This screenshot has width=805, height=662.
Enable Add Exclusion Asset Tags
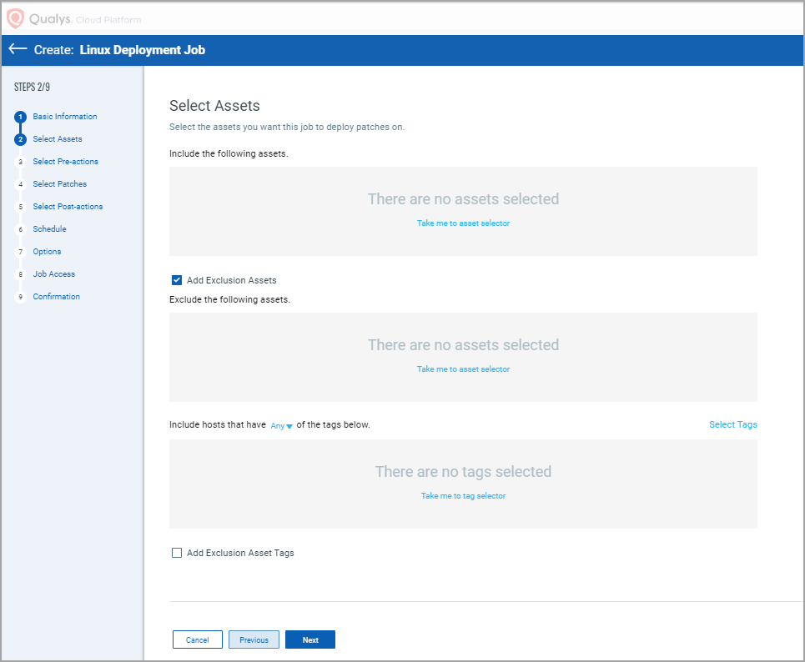click(x=176, y=553)
